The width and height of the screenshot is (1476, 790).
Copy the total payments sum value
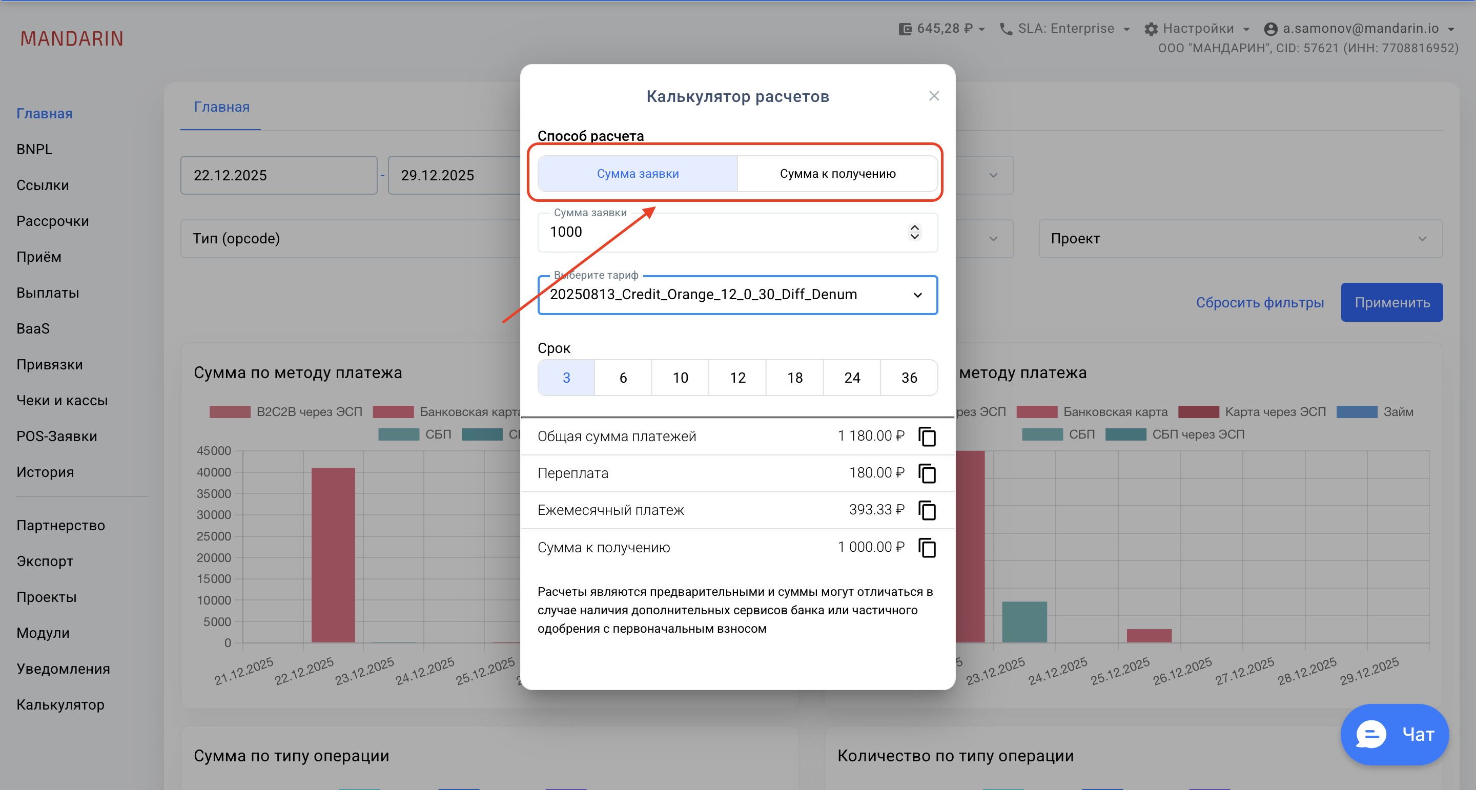coord(928,435)
